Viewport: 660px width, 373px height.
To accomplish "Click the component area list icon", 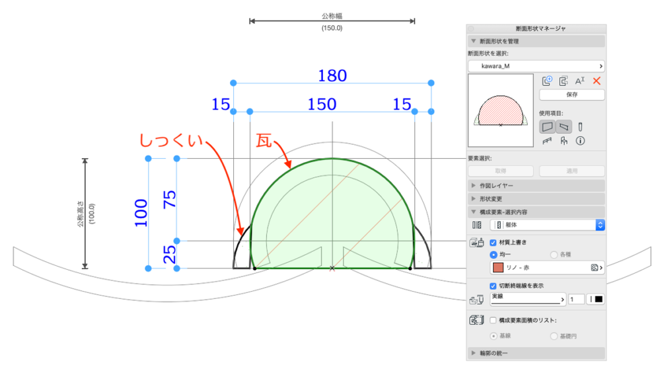I will [476, 320].
